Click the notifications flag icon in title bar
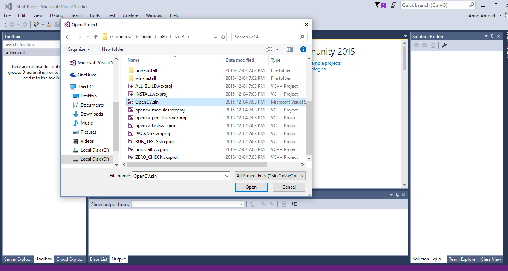This screenshot has height=271, width=508. tap(378, 5)
